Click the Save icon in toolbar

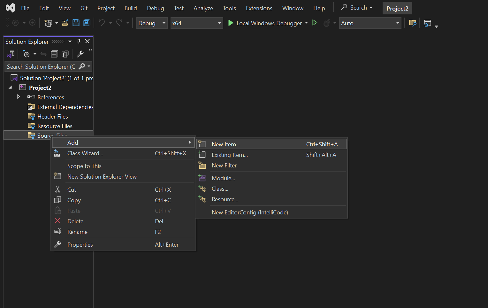pyautogui.click(x=76, y=23)
